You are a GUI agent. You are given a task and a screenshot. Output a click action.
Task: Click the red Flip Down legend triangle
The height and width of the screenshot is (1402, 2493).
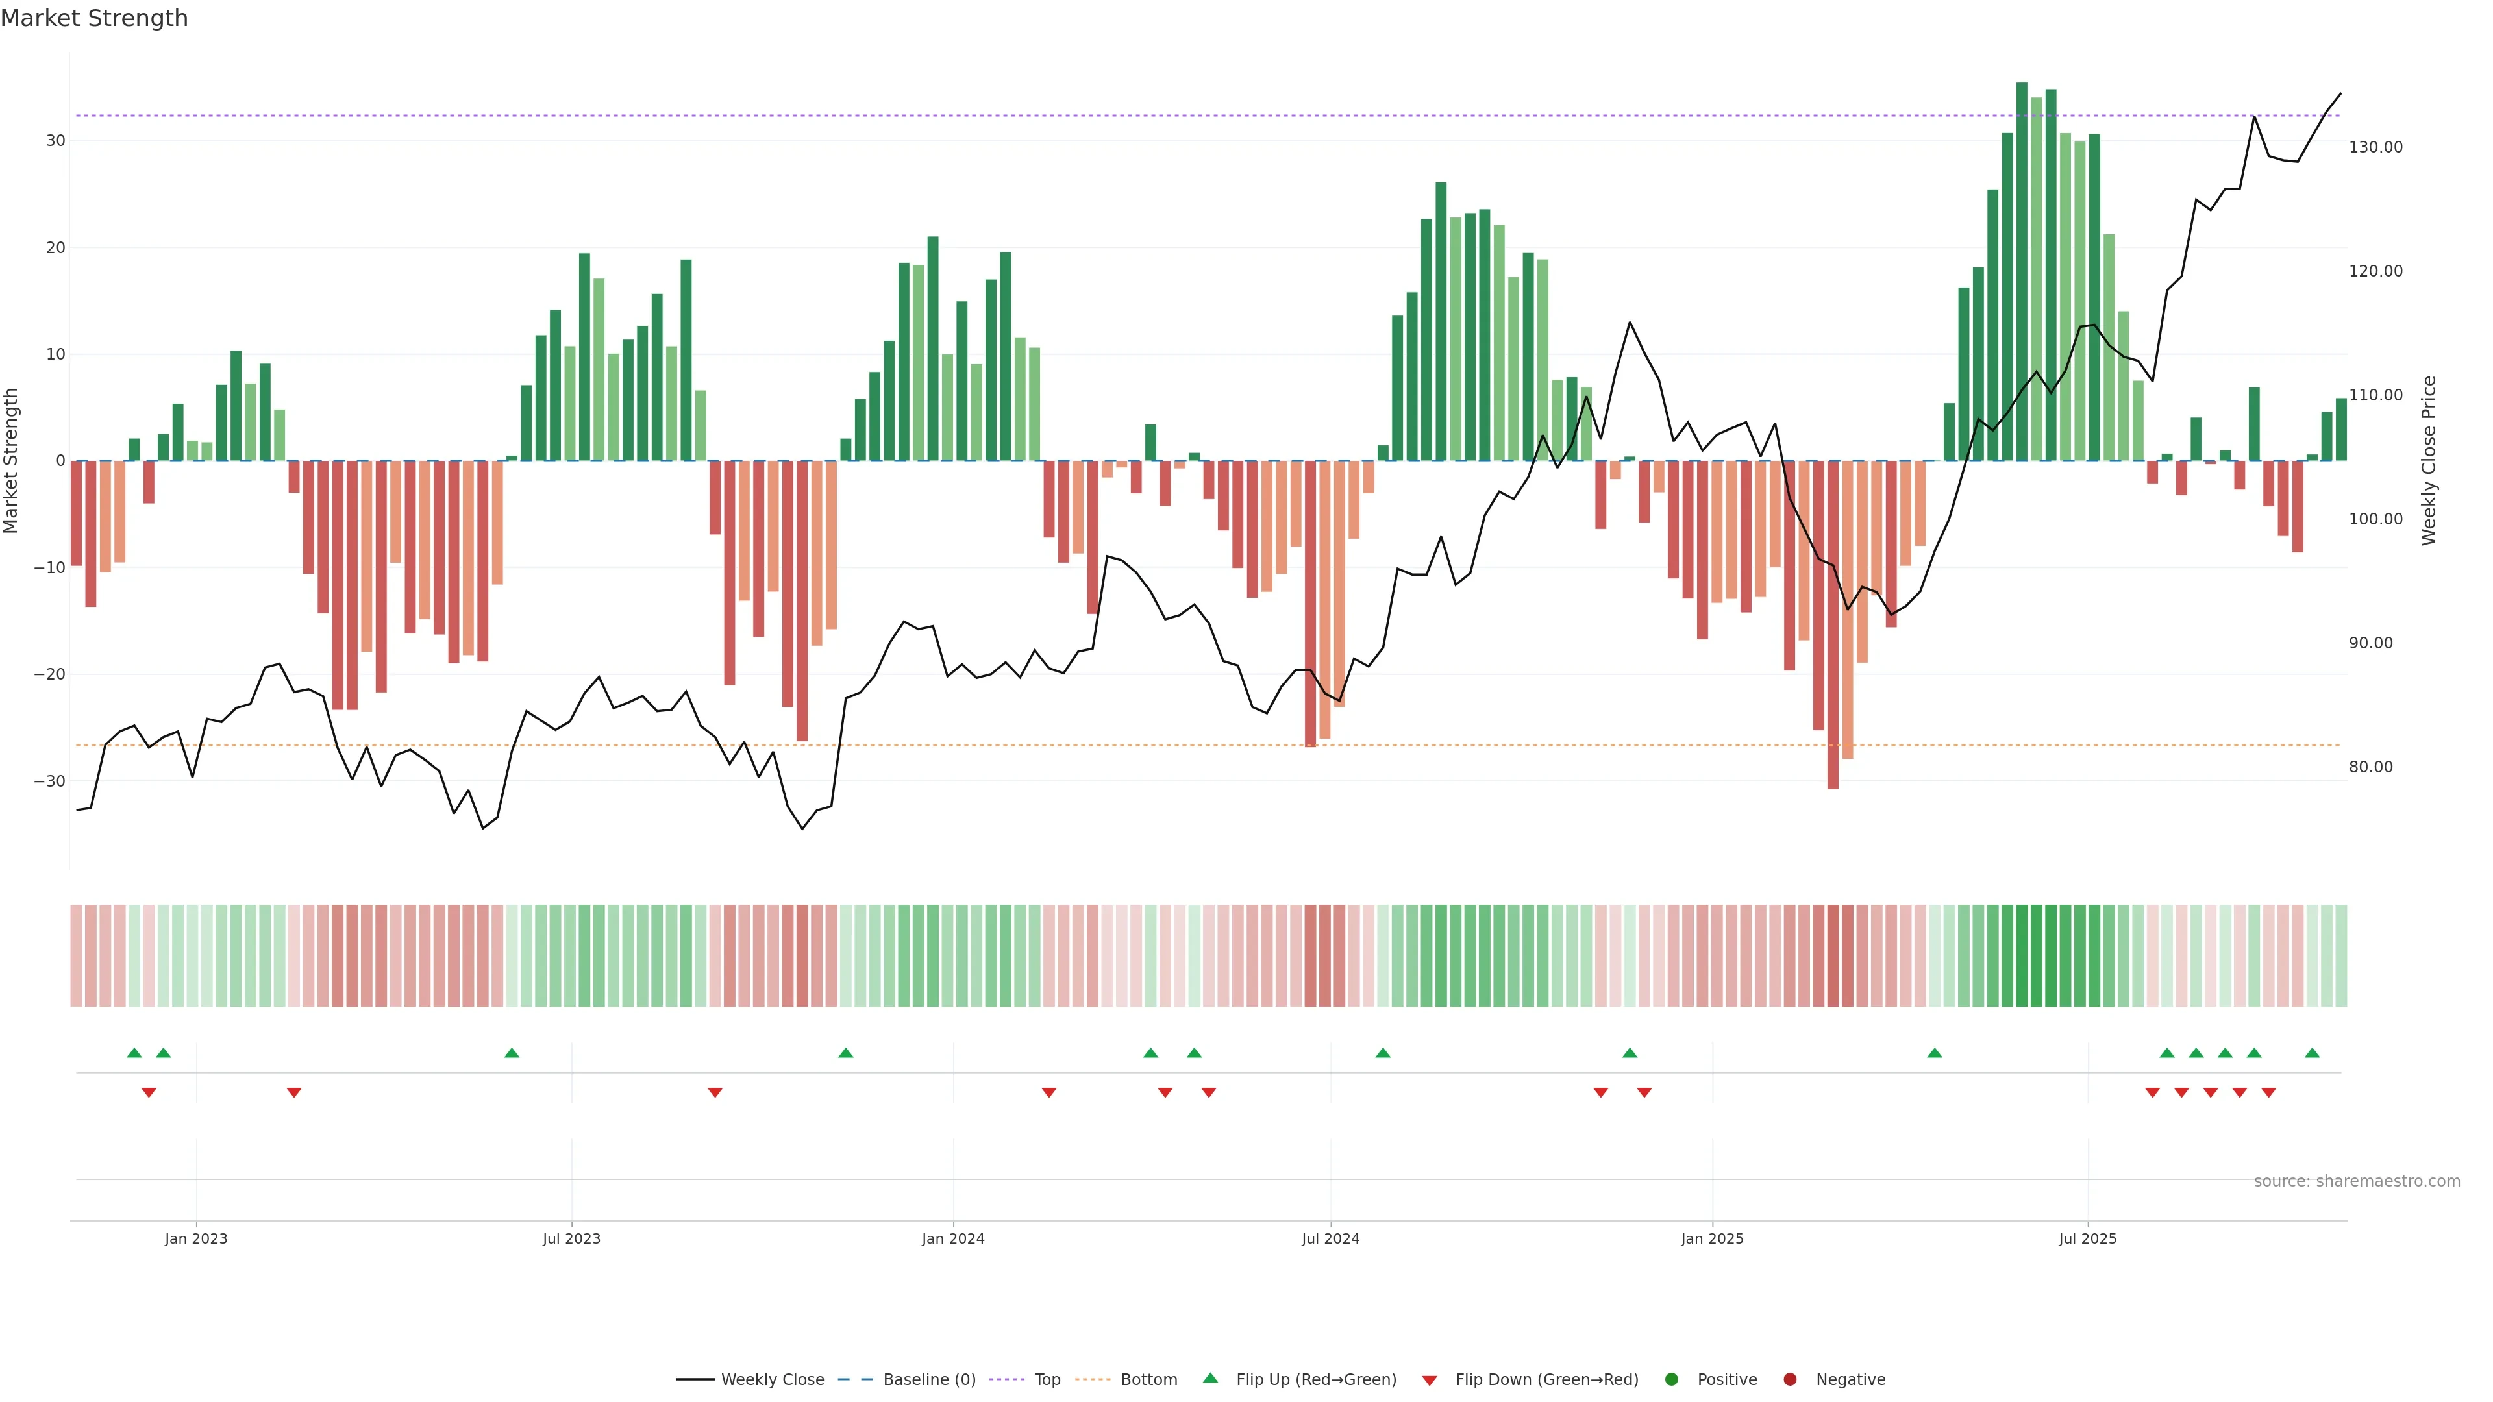click(1430, 1381)
